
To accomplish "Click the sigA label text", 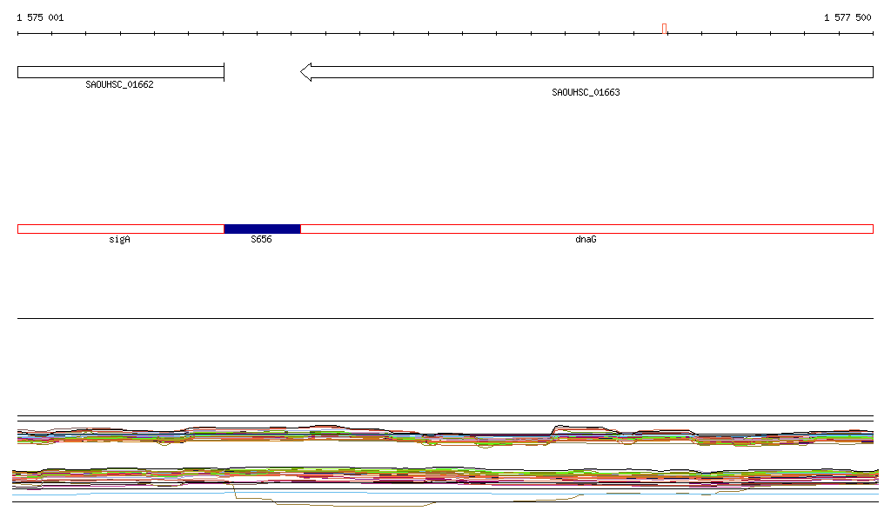I will pyautogui.click(x=119, y=239).
